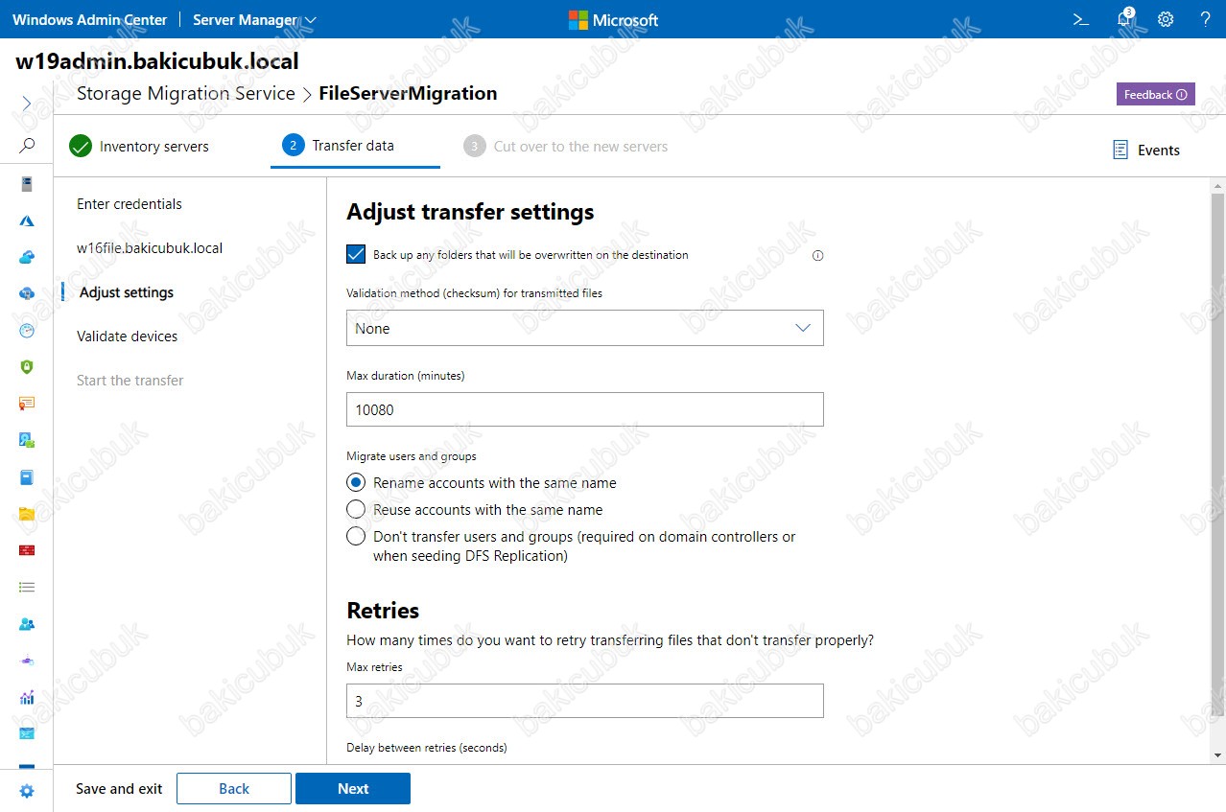
Task: Click the Max retries field
Action: point(585,701)
